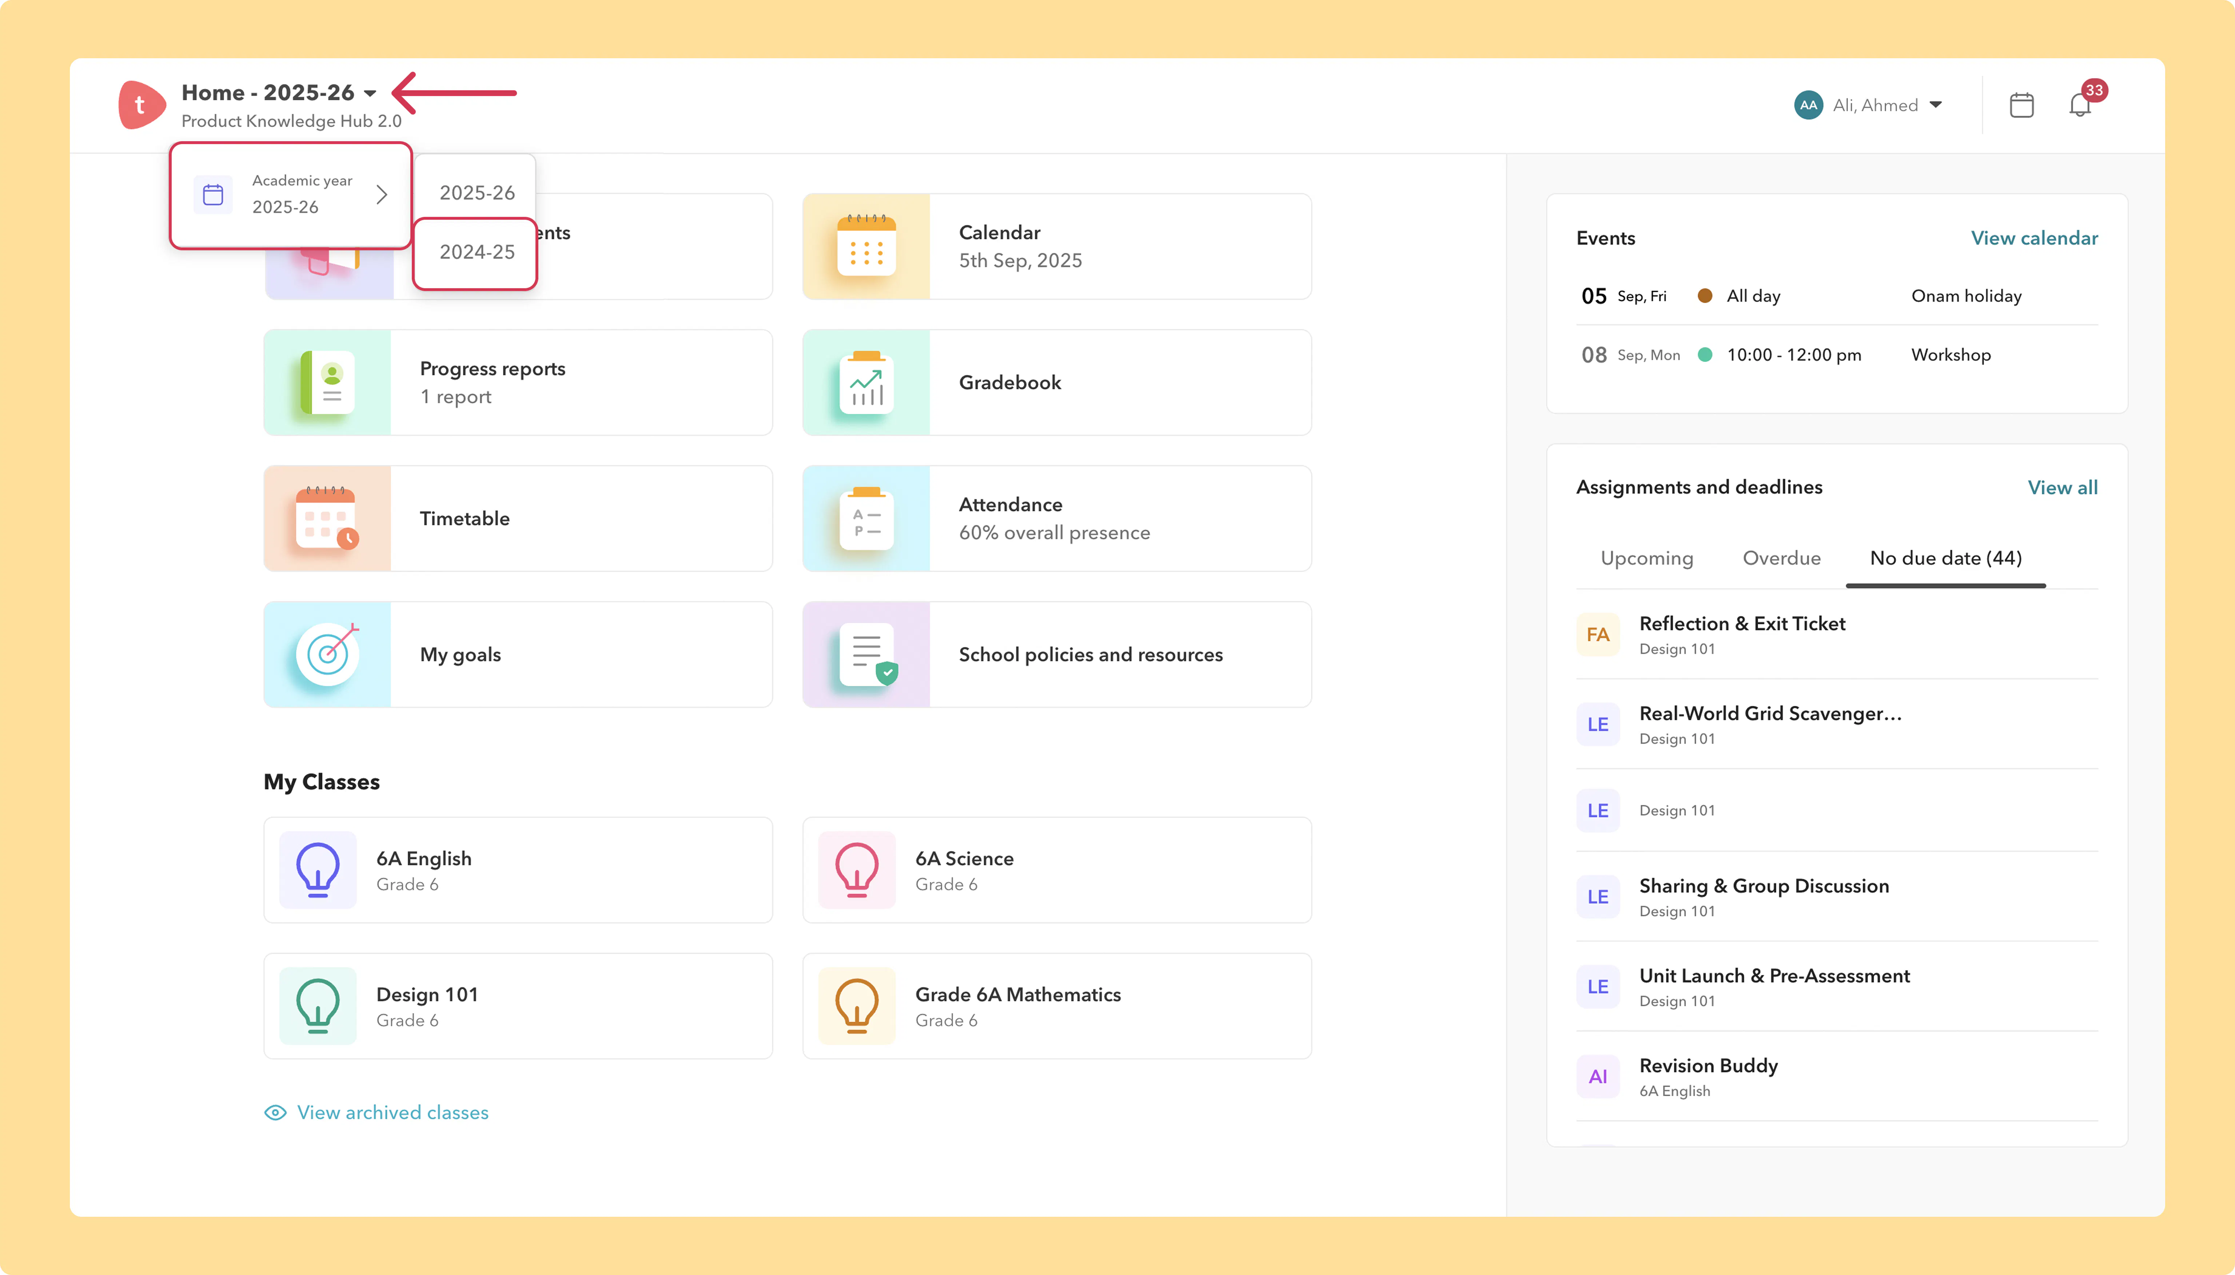Open the Gradebook card
This screenshot has width=2235, height=1275.
1057,383
